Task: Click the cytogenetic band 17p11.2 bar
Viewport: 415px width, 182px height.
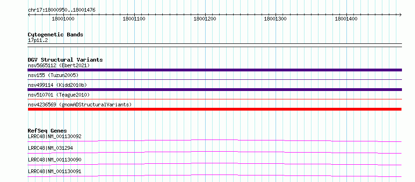Action: pos(214,45)
